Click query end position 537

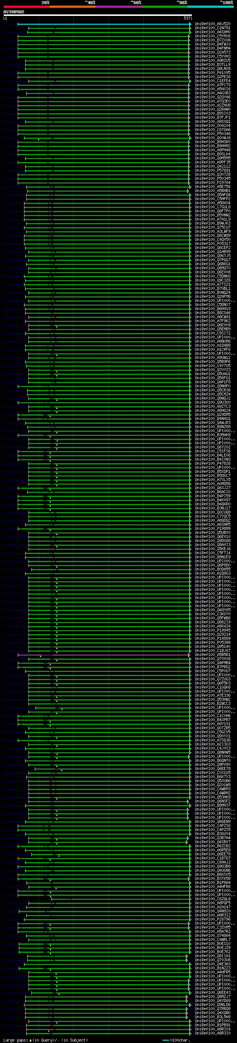pos(187,18)
